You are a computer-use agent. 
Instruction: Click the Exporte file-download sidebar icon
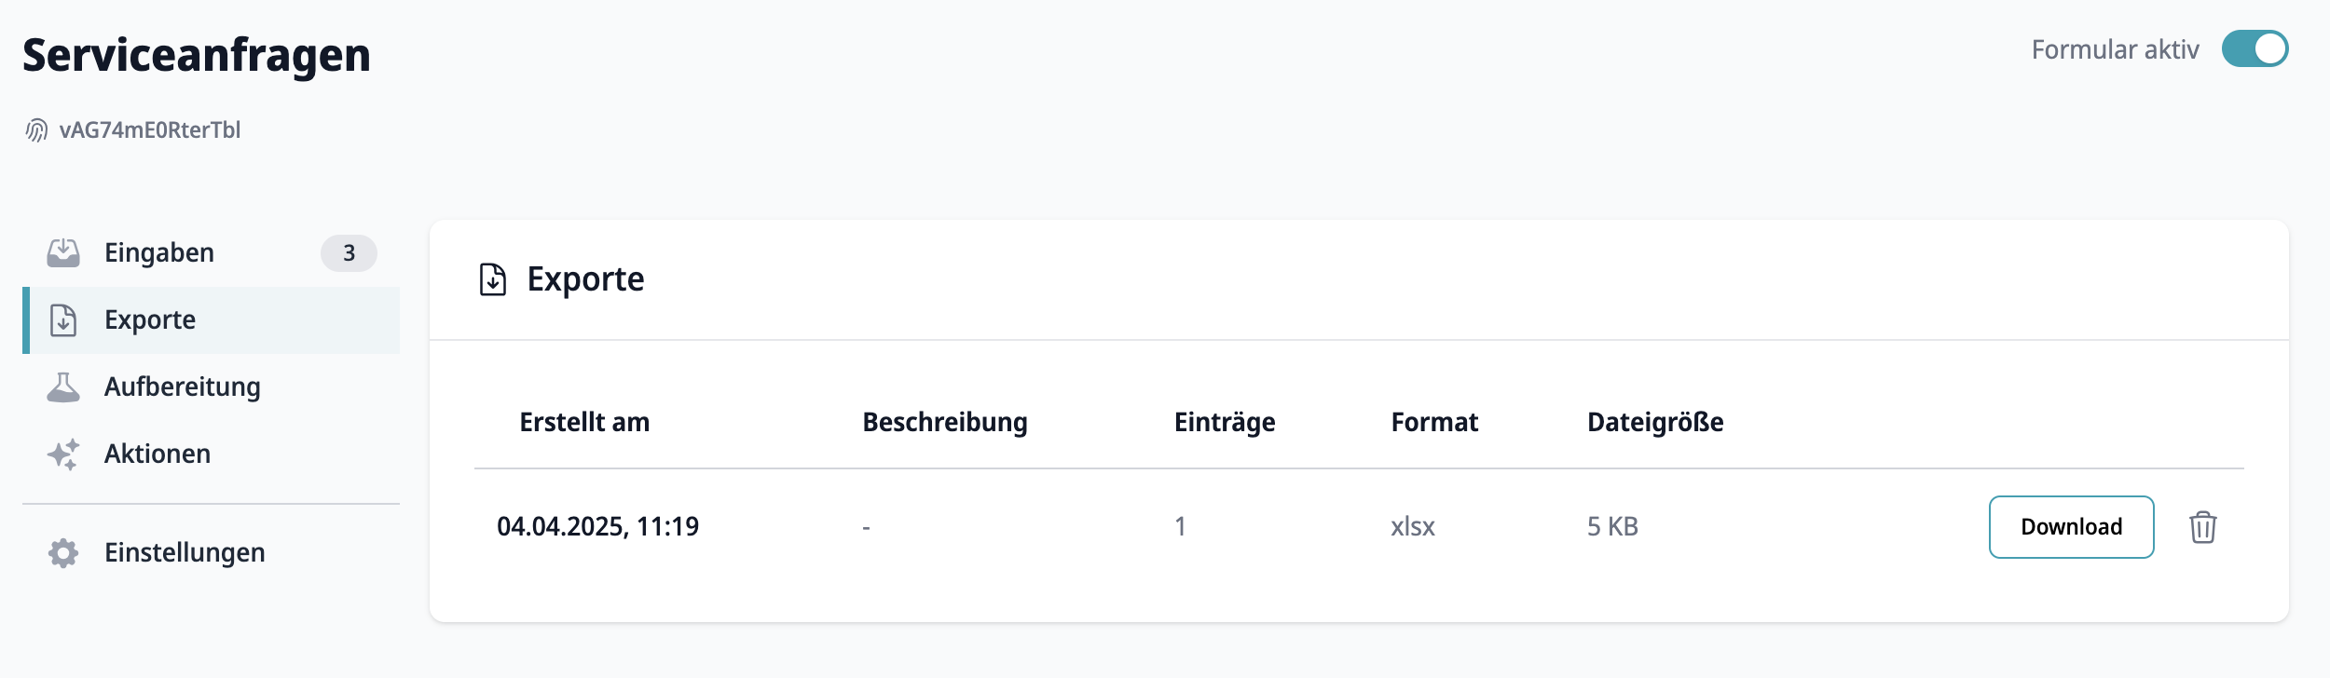[x=63, y=319]
